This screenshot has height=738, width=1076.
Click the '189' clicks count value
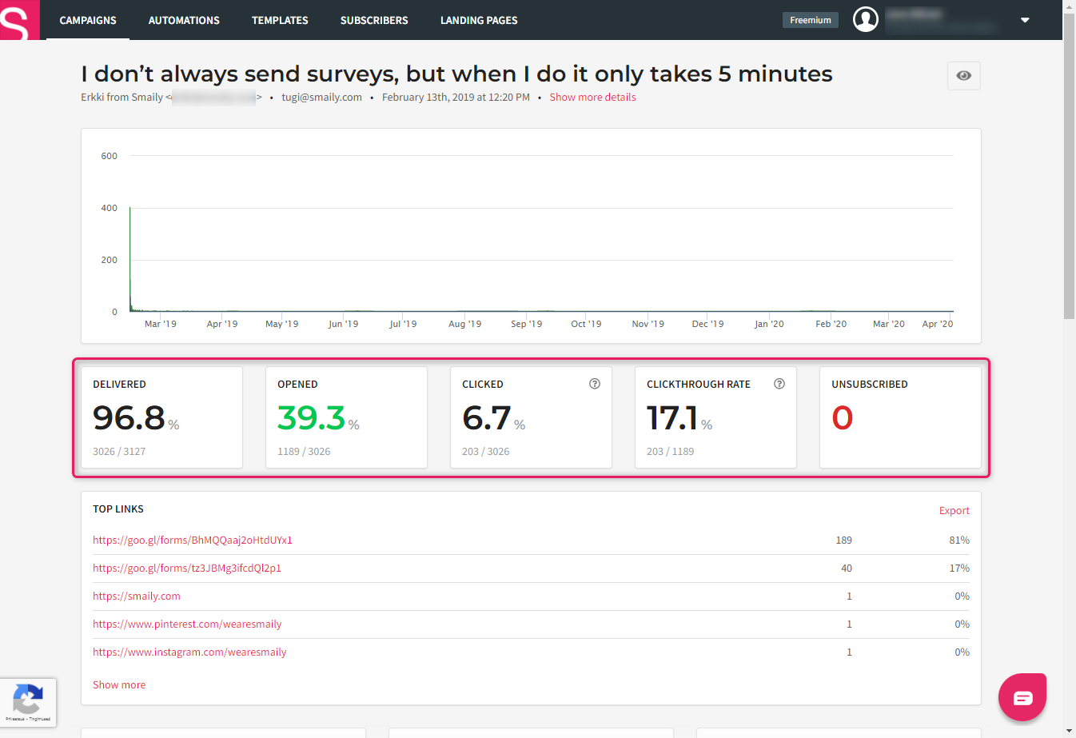[x=844, y=540]
